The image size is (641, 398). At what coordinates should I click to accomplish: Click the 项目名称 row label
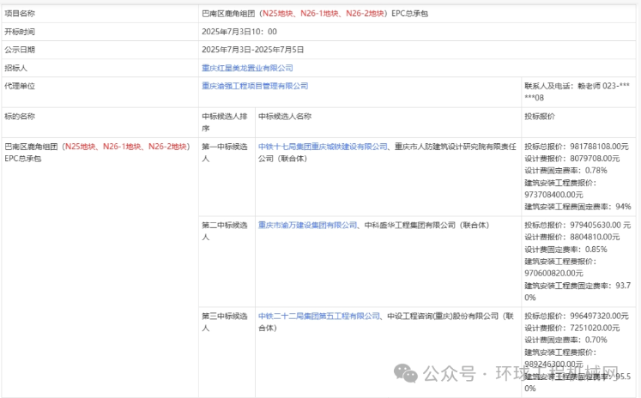(x=20, y=14)
